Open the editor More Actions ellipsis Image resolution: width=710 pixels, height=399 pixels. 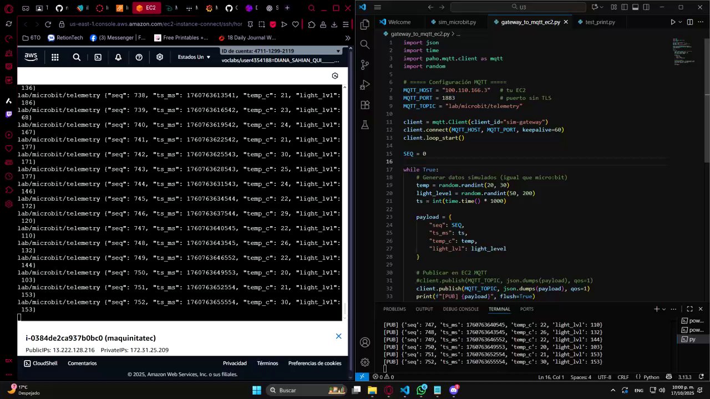(701, 22)
